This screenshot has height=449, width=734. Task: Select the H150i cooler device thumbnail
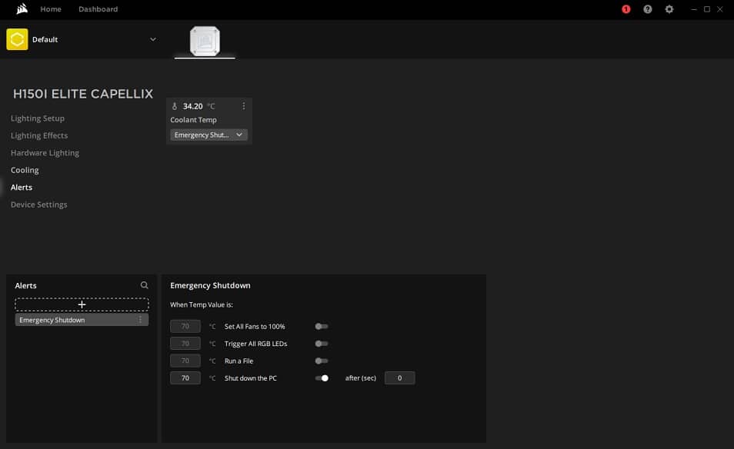click(205, 42)
